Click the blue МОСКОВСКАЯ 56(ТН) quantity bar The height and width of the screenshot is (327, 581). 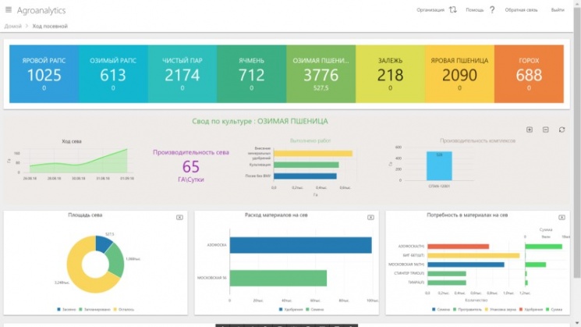coord(466,265)
